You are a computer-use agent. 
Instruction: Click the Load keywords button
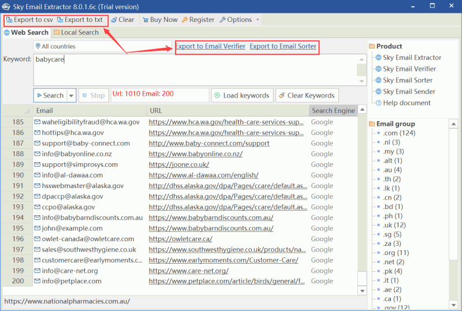242,95
